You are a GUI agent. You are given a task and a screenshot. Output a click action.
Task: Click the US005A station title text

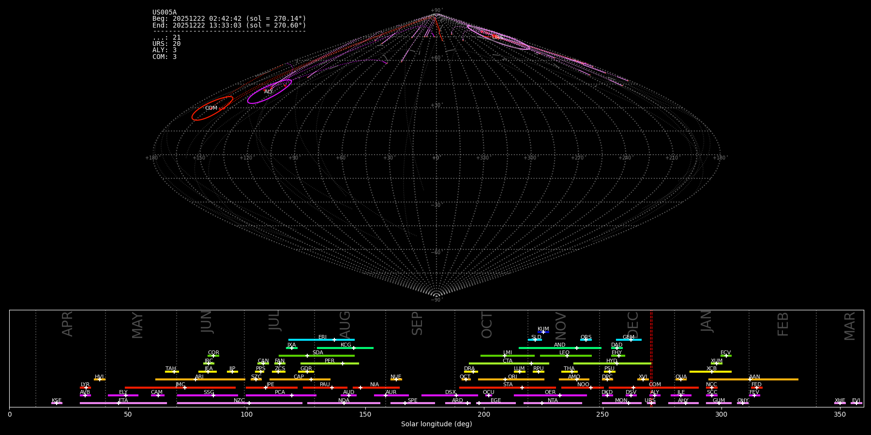coord(165,13)
